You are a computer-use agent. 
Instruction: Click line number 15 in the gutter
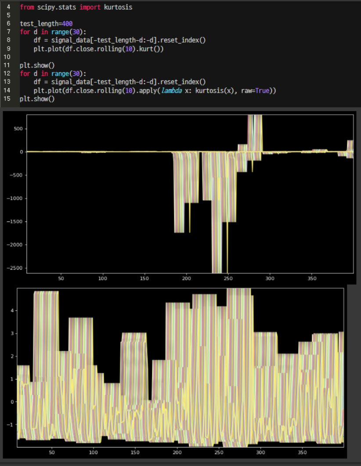coord(7,99)
